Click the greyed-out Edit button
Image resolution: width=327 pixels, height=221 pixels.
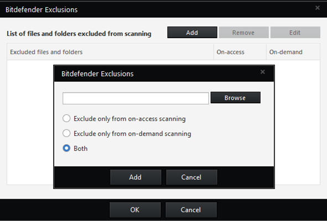point(295,33)
